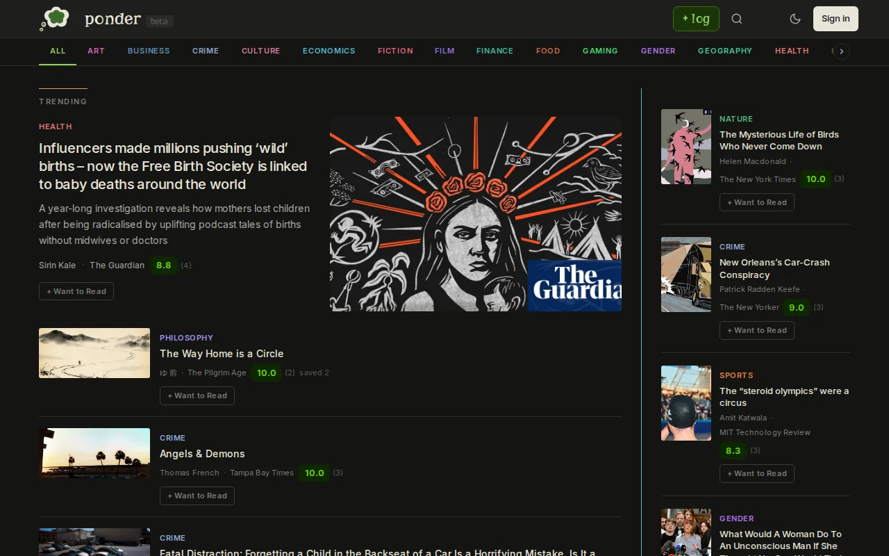Viewport: 889px width, 556px height.
Task: Select the CULTURE category tab
Action: [x=261, y=51]
